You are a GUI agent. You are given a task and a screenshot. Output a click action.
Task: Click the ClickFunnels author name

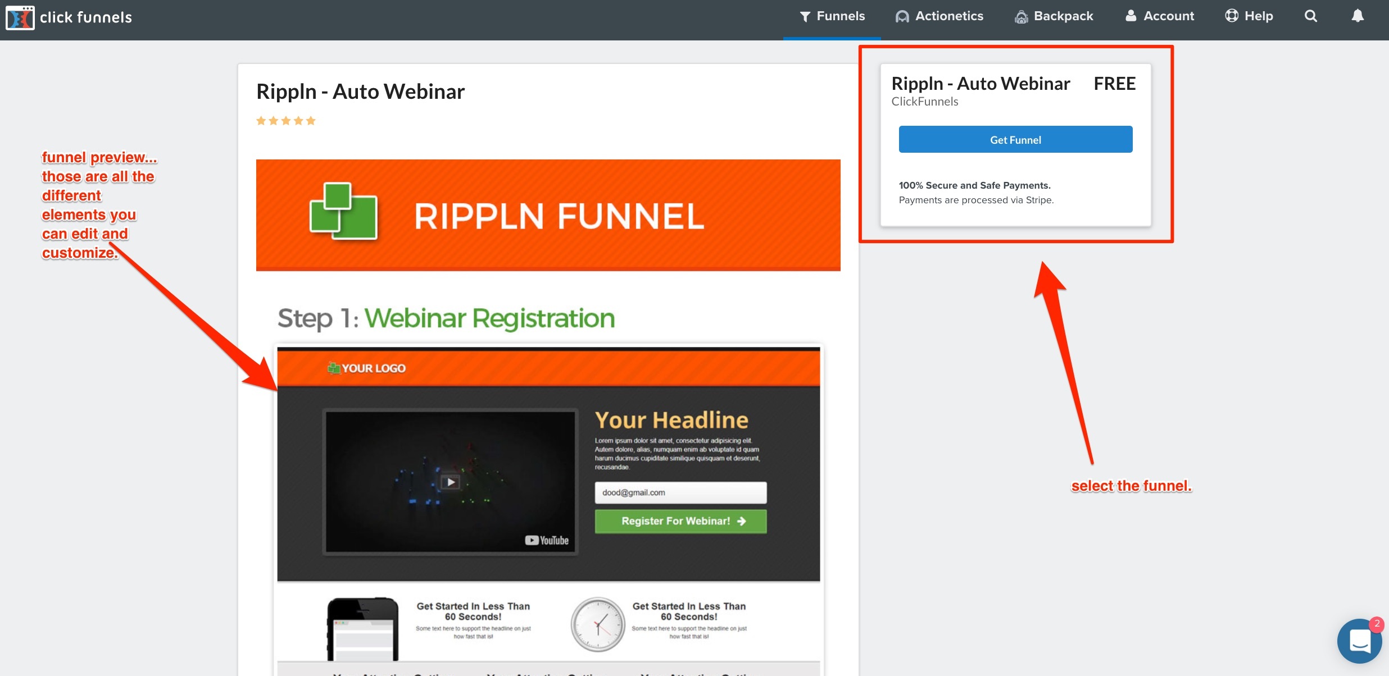[925, 102]
